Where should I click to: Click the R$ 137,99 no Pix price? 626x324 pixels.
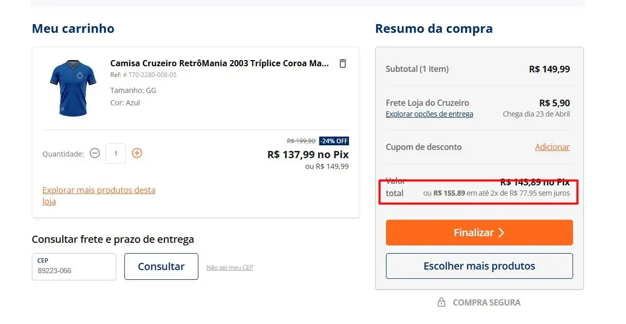(308, 155)
